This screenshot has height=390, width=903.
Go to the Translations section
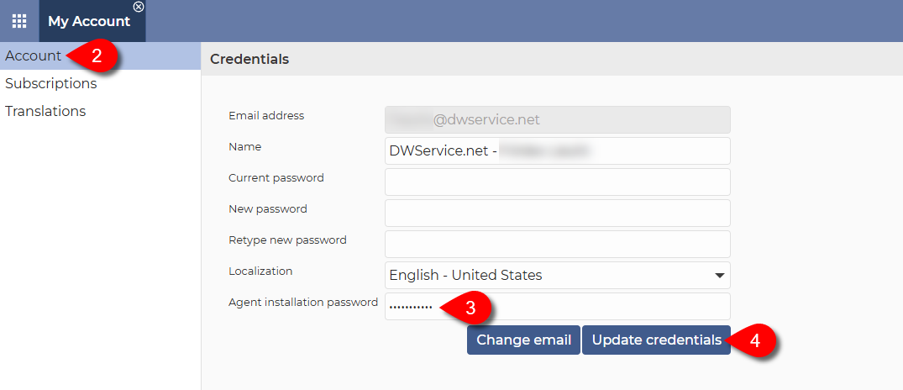click(45, 112)
